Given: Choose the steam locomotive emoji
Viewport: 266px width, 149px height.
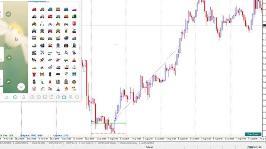Looking at the screenshot, I should pos(50,46).
